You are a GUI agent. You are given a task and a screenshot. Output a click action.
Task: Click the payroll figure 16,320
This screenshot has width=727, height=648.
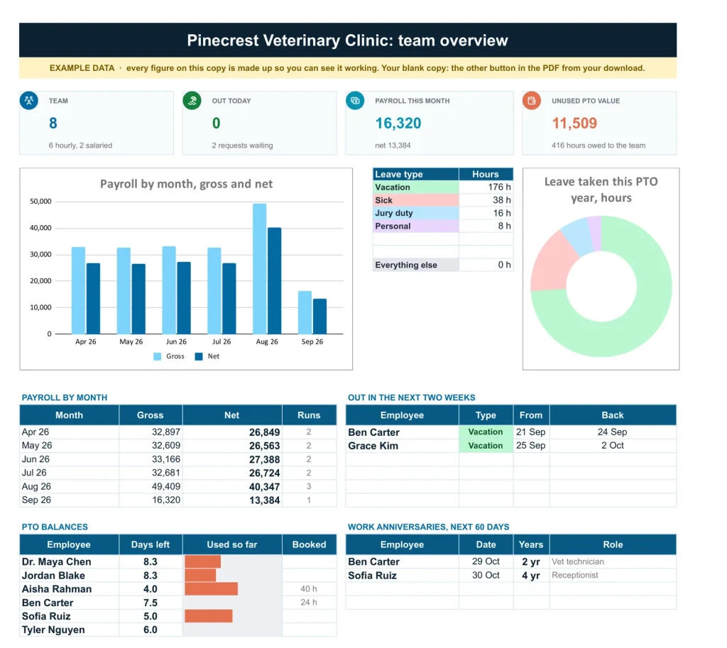coord(398,123)
